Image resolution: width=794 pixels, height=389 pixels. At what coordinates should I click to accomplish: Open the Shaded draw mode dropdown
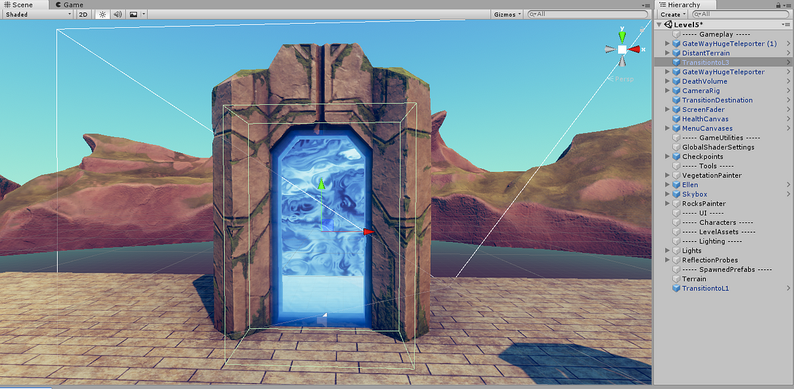pos(38,14)
